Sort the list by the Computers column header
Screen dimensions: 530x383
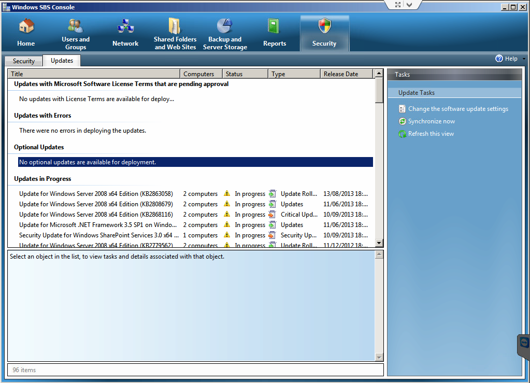coord(201,74)
